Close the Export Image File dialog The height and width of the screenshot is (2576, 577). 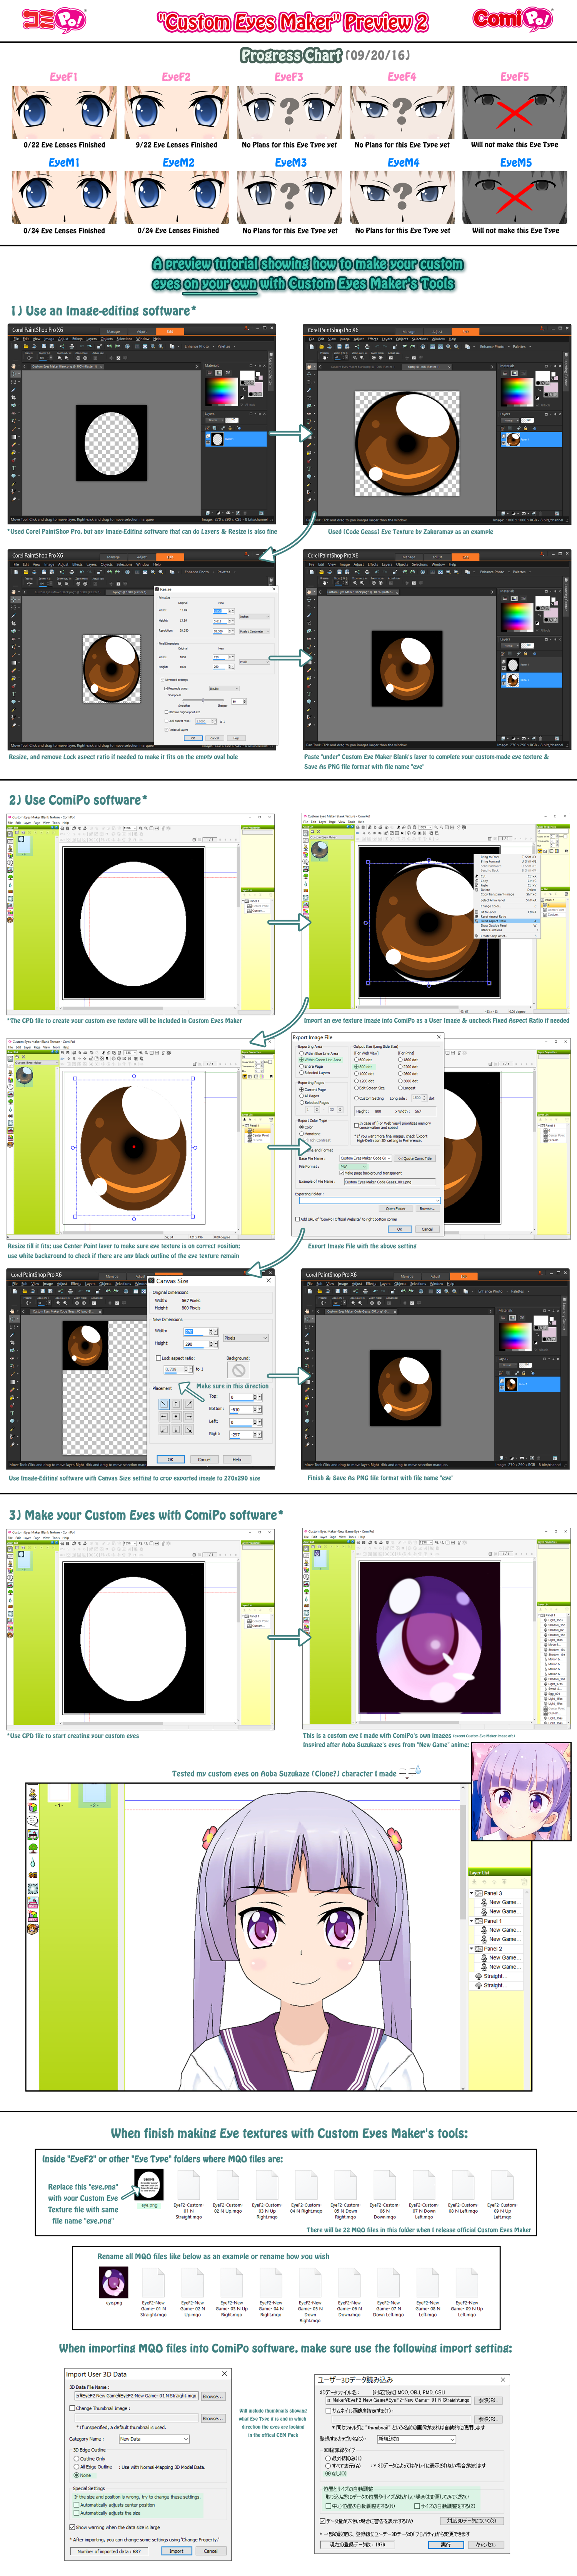click(439, 1037)
